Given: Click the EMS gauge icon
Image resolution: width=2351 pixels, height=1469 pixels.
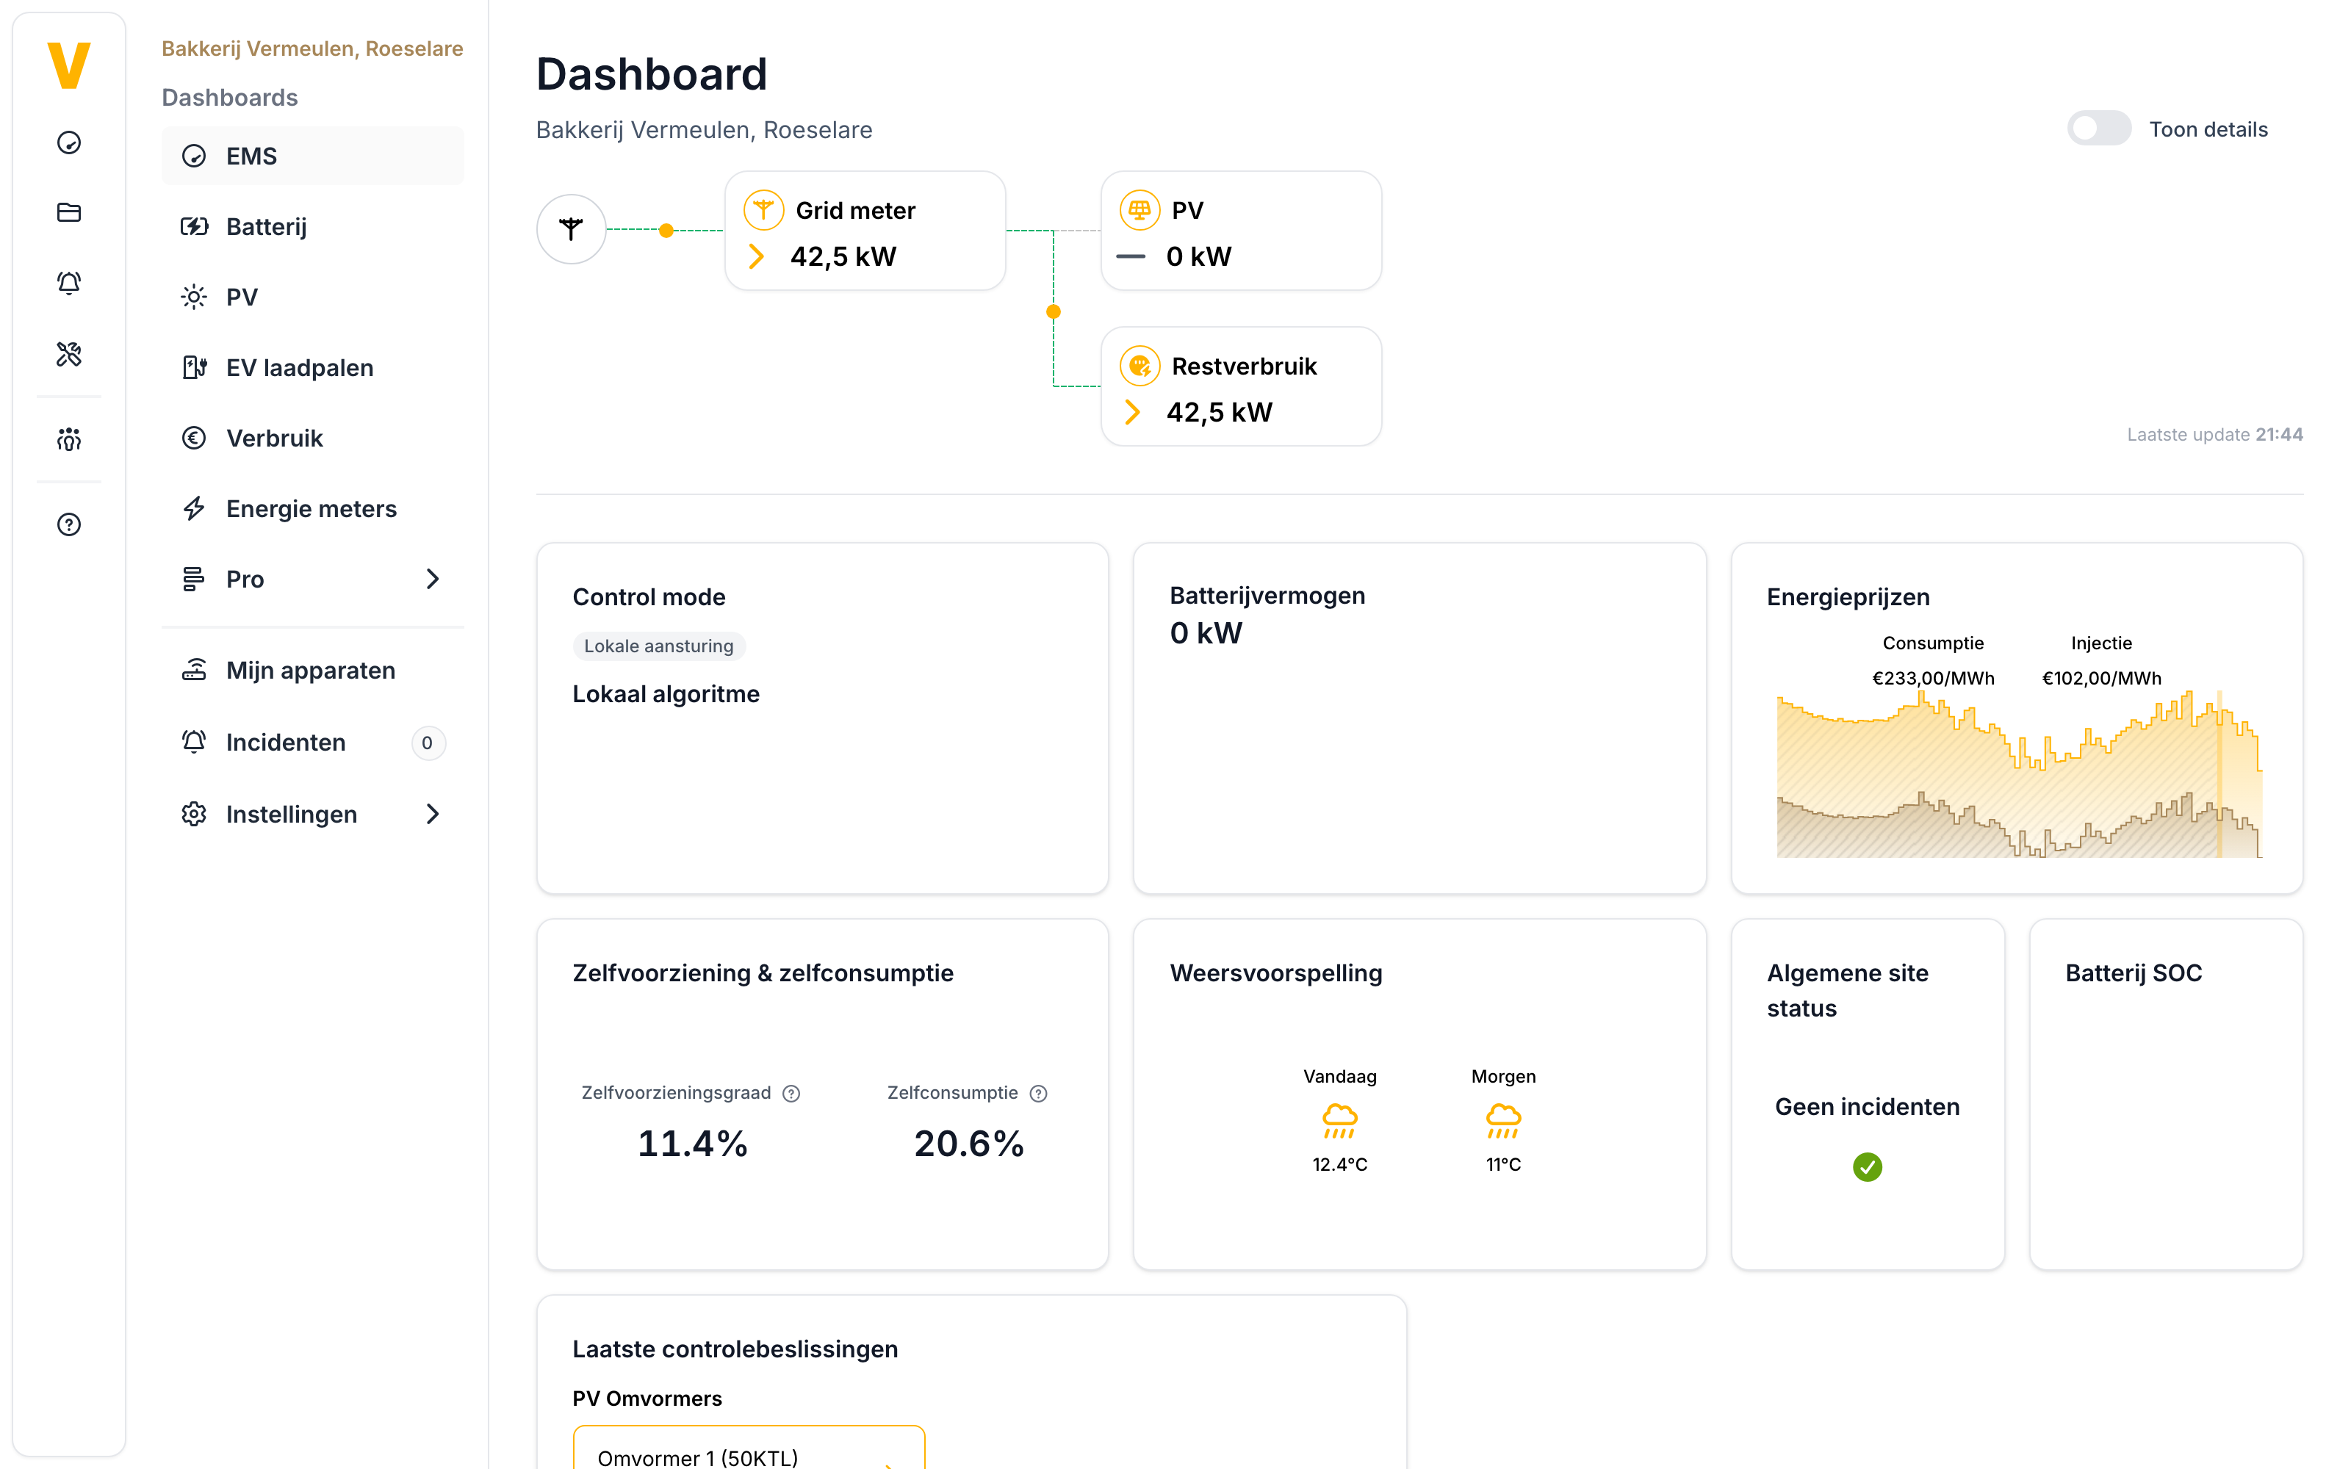Looking at the screenshot, I should coord(194,156).
